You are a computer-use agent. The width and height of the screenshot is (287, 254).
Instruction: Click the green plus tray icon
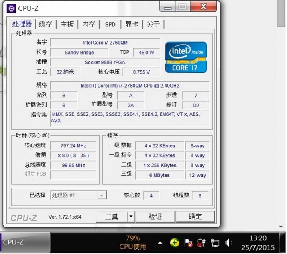(175, 243)
